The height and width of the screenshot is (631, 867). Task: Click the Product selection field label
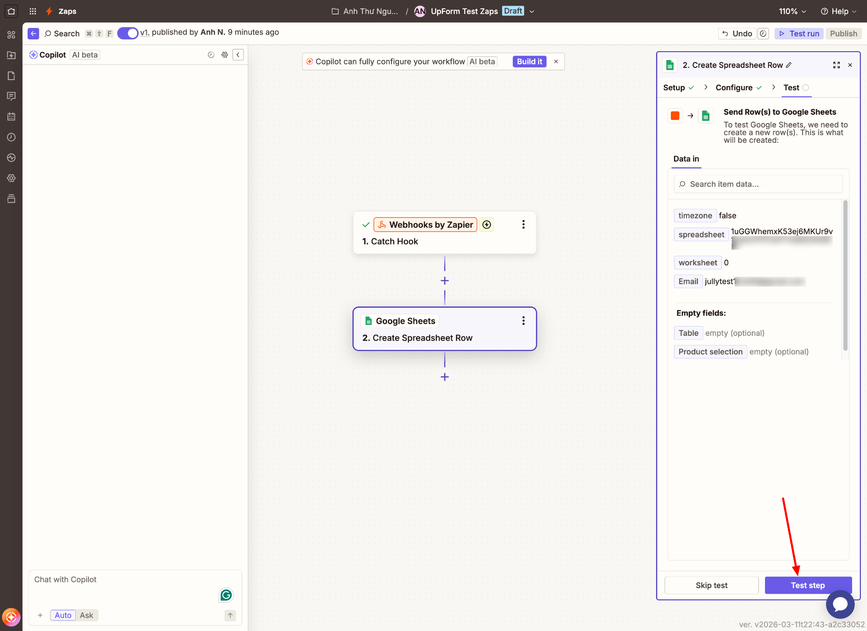tap(711, 352)
